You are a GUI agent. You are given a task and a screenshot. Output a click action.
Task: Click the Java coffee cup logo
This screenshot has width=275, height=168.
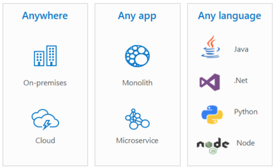click(211, 47)
